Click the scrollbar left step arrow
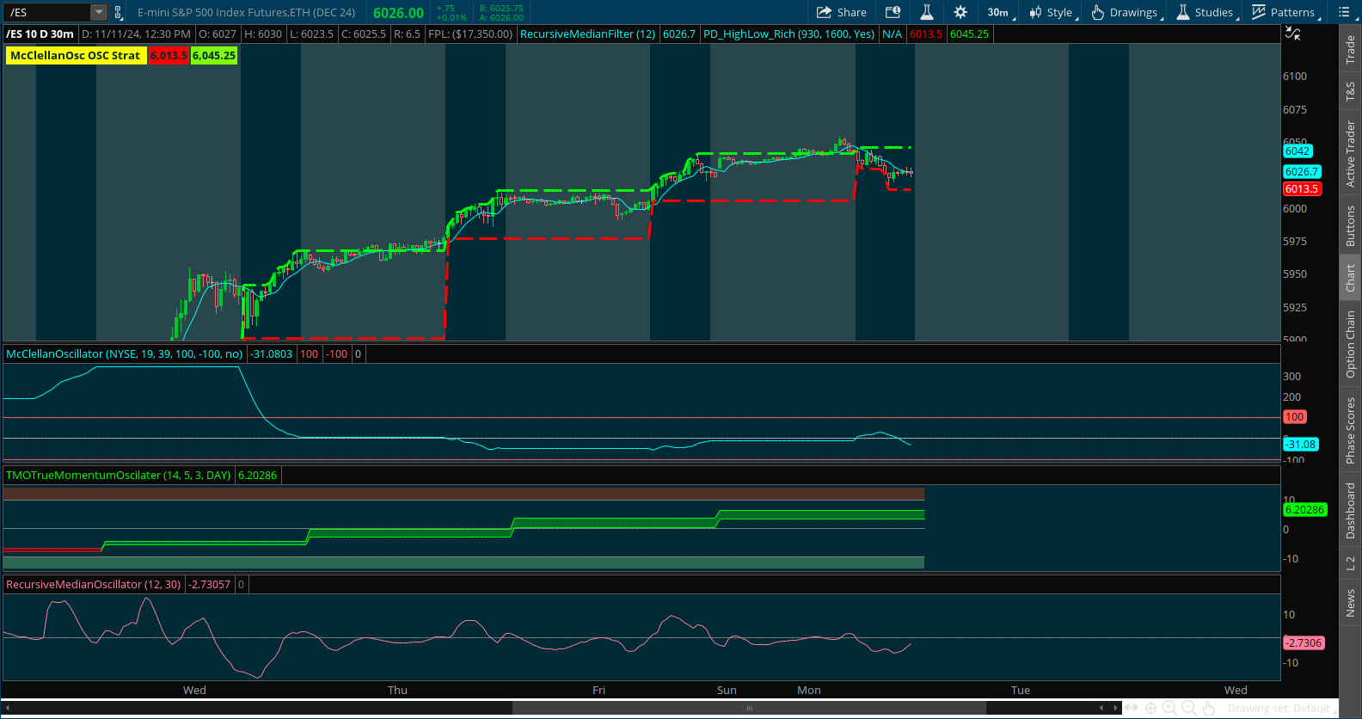Viewport: 1362px width, 719px height. coord(1101,708)
